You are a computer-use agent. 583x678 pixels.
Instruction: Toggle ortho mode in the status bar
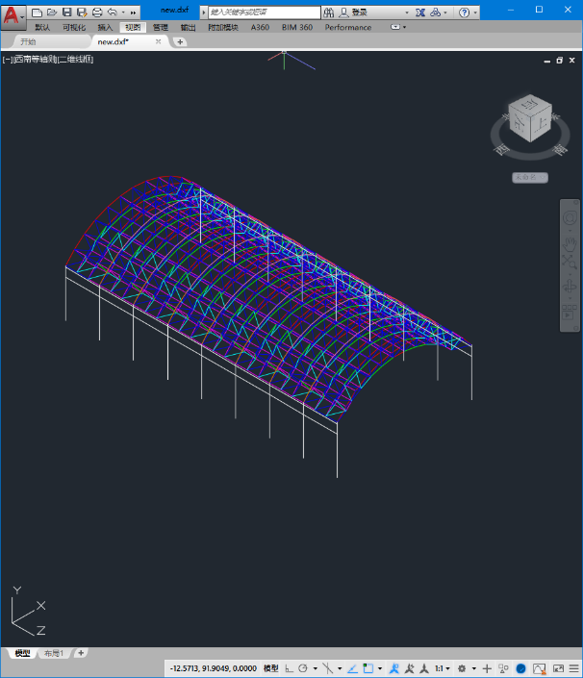tap(290, 668)
